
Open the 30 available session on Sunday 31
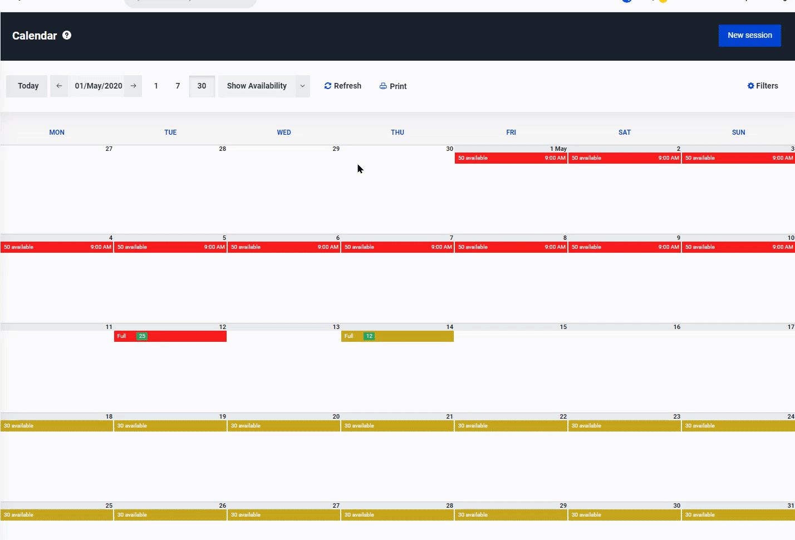(x=739, y=515)
